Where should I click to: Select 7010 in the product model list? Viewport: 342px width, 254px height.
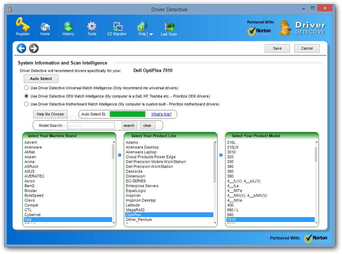pos(271,220)
